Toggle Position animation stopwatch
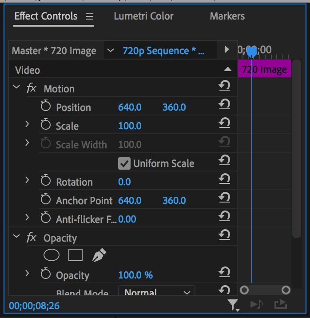Image resolution: width=310 pixels, height=318 pixels. tap(45, 105)
